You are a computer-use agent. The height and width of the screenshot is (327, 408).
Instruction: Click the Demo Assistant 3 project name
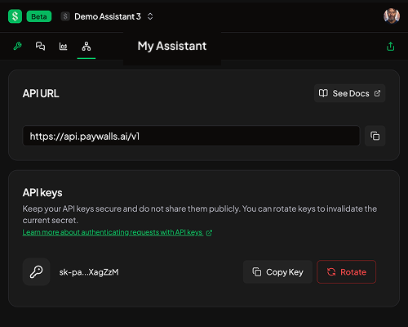click(x=108, y=16)
